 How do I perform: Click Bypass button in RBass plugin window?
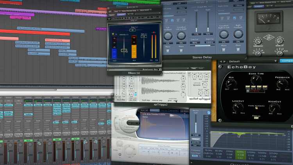[x=112, y=15]
